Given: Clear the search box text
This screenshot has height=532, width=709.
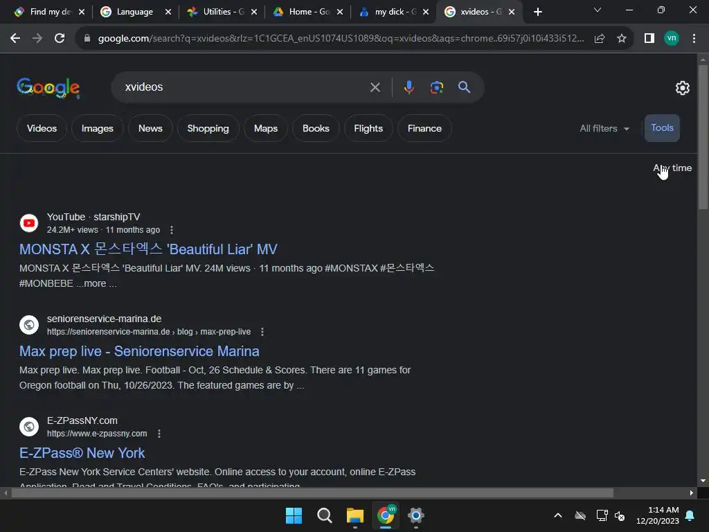Looking at the screenshot, I should pyautogui.click(x=375, y=87).
